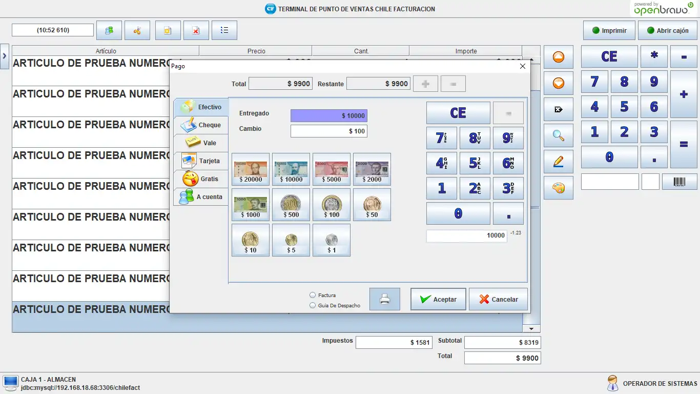Image resolution: width=700 pixels, height=394 pixels.
Task: Click the Artículo column header
Action: 106,51
